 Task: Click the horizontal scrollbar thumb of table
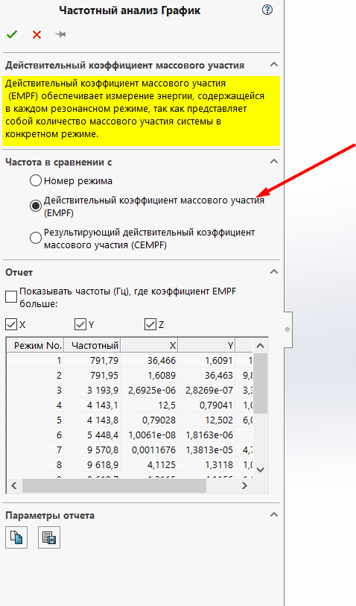pos(114,486)
